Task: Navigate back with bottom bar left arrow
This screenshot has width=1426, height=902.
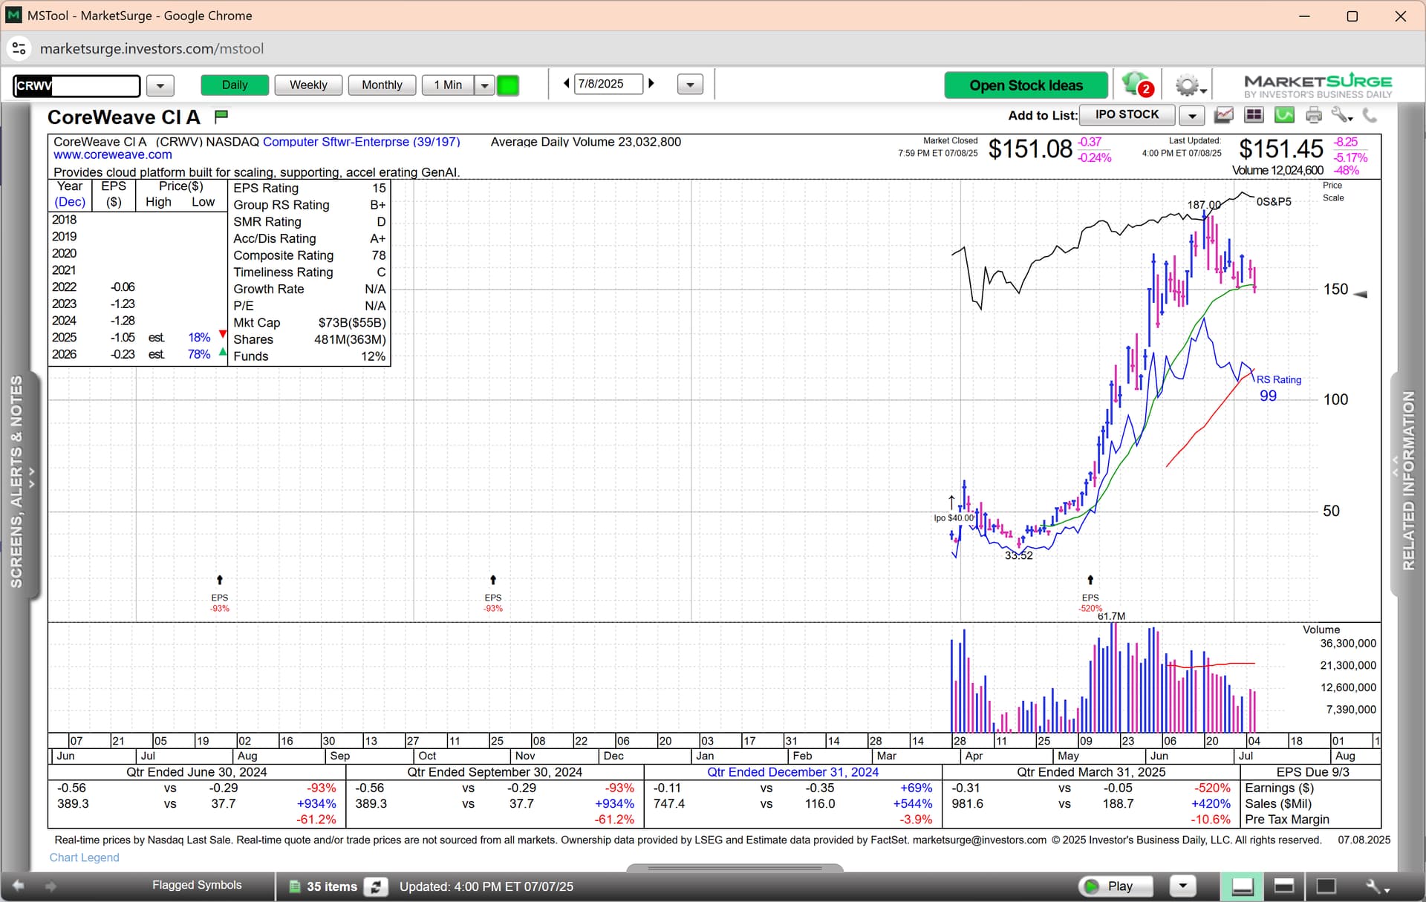Action: coord(19,886)
